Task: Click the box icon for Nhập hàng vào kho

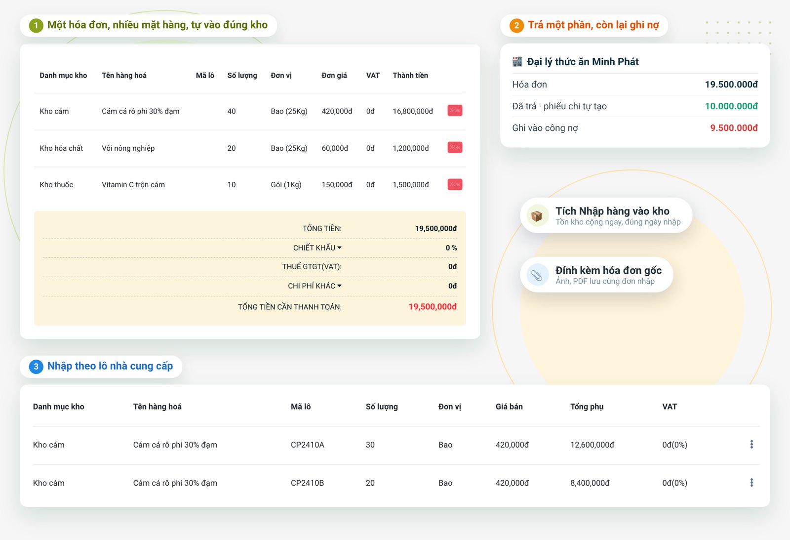Action: [x=537, y=216]
